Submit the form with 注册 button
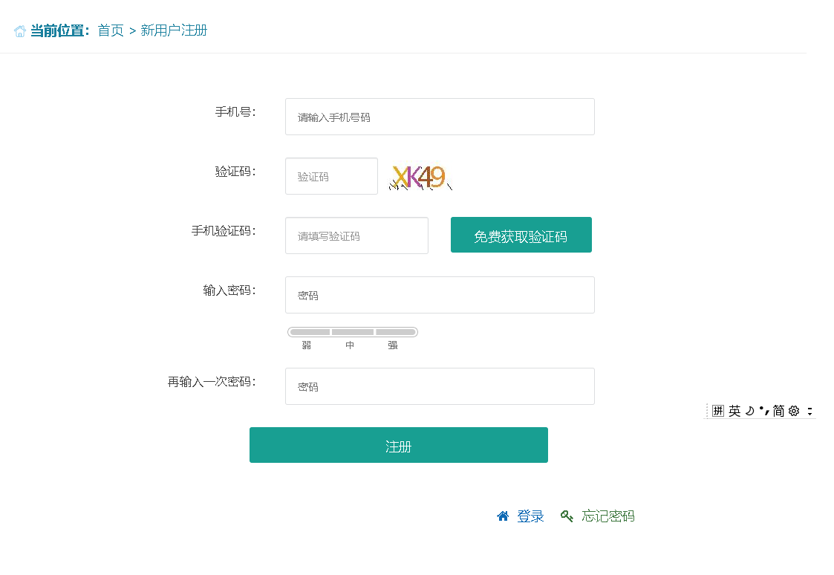The image size is (834, 575). pyautogui.click(x=399, y=445)
